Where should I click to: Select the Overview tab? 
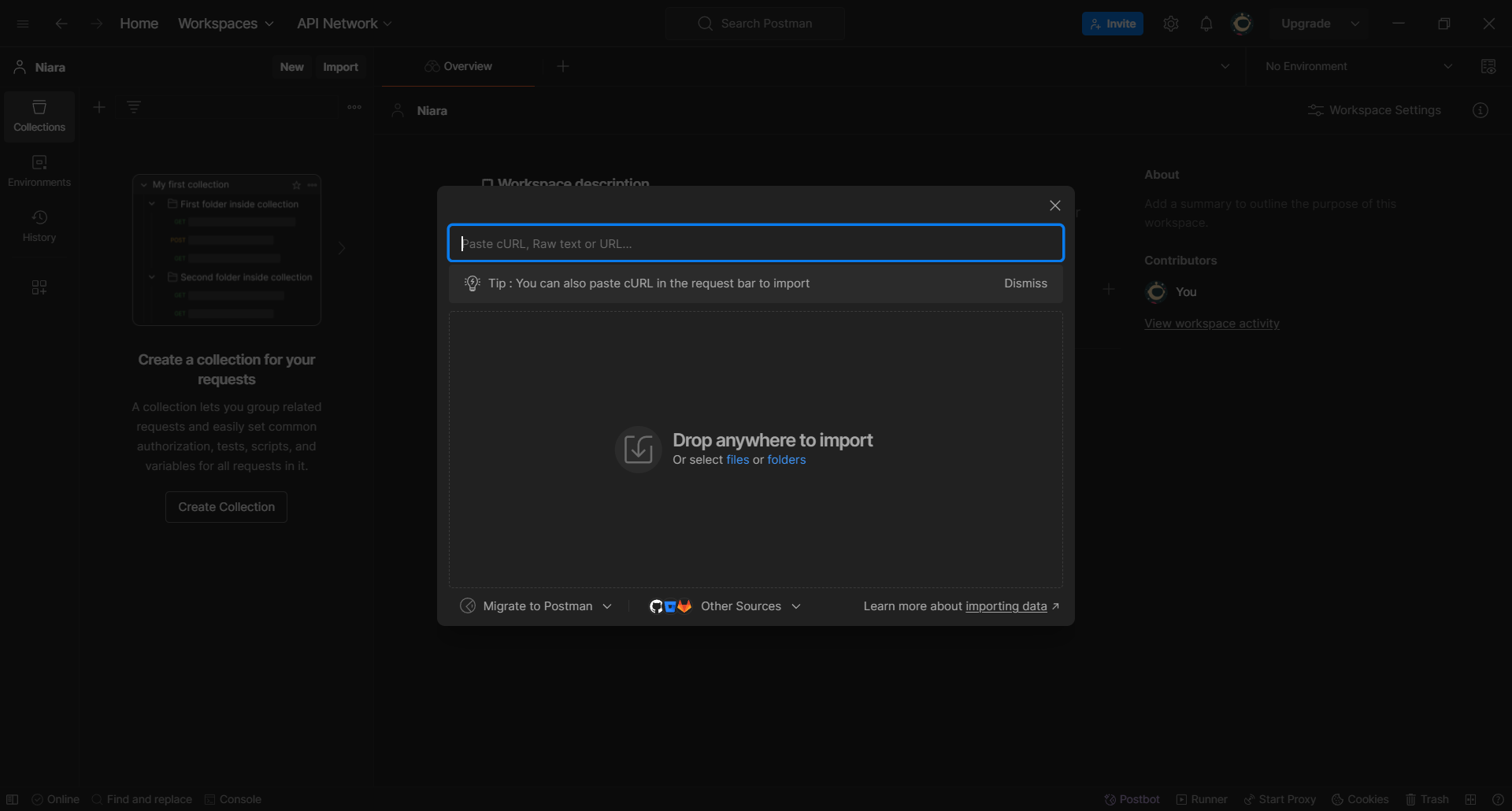click(458, 66)
